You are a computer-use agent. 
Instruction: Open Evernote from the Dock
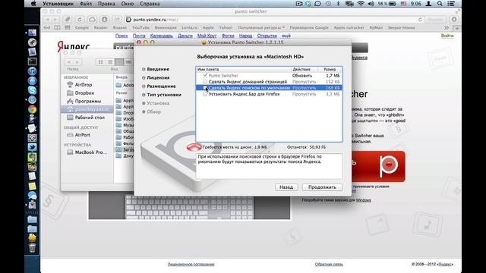[x=32, y=157]
